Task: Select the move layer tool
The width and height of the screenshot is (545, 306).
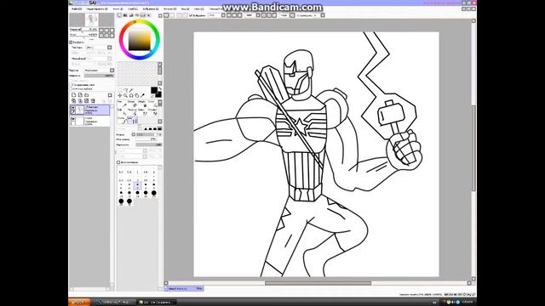Action: [x=120, y=95]
